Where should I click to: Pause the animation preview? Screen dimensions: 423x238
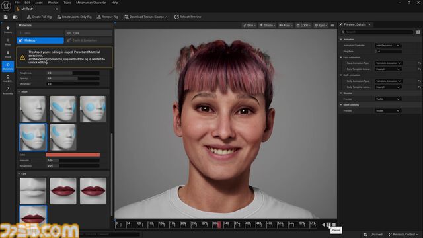tap(328, 225)
